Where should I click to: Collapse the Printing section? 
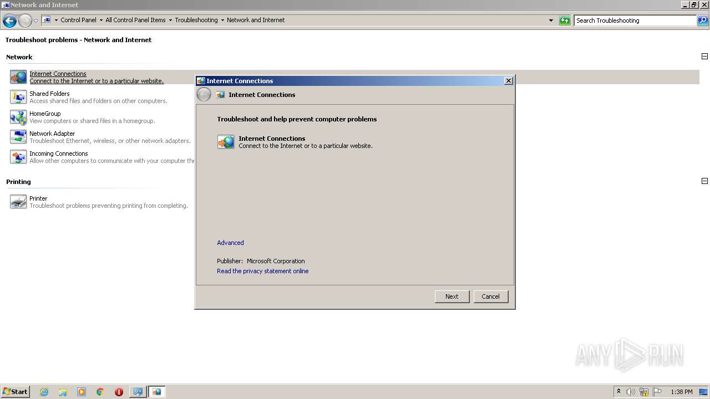tap(704, 181)
